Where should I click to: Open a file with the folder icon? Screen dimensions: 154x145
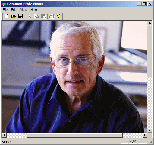(x=14, y=16)
